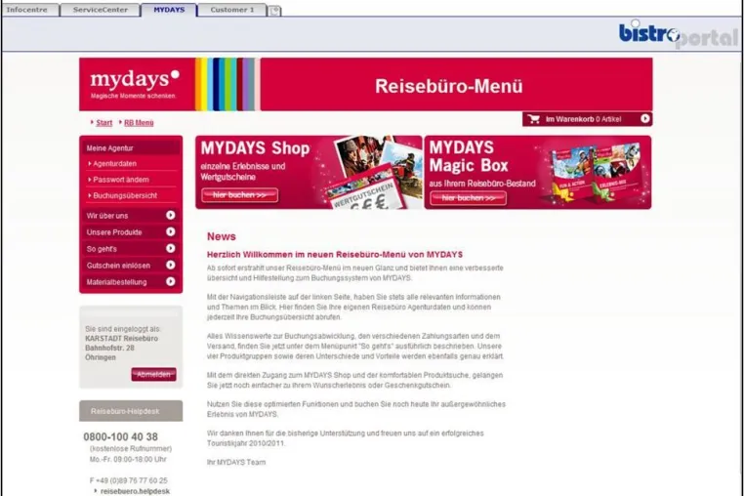Open the new tab icon after Customer 1
Image resolution: width=744 pixels, height=496 pixels.
coord(274,11)
